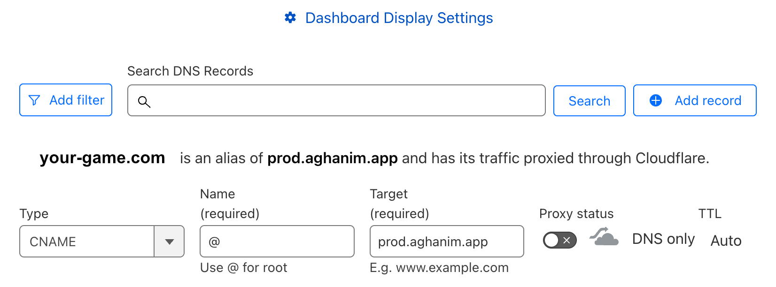Image resolution: width=776 pixels, height=287 pixels.
Task: Click the plus icon on Add record
Action: coord(655,100)
